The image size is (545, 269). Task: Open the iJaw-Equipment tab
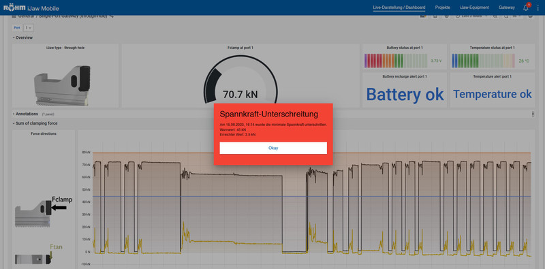click(x=474, y=7)
